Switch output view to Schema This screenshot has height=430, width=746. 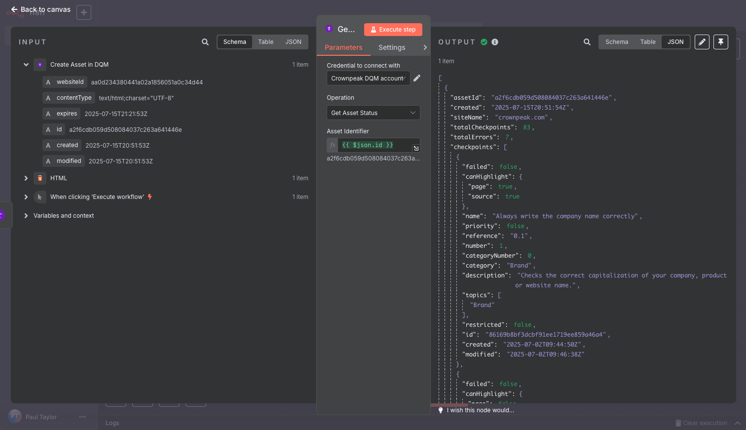(617, 42)
